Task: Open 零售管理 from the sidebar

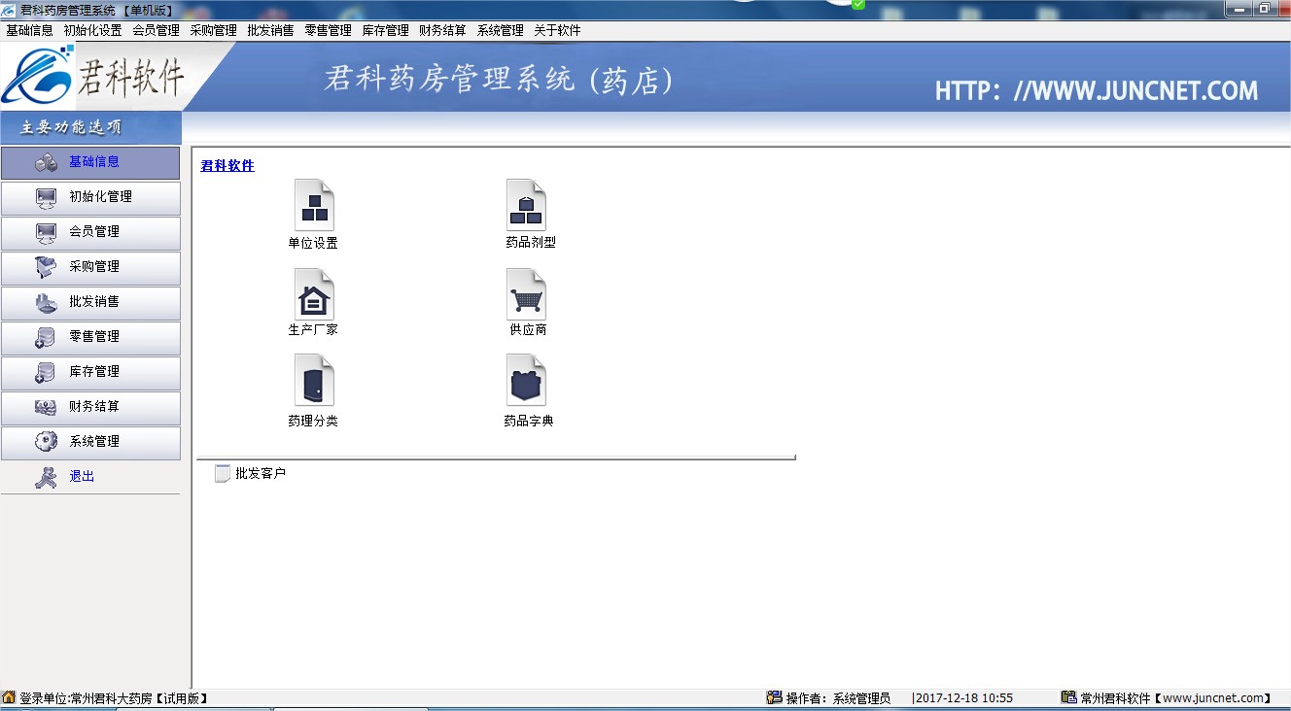Action: [x=90, y=337]
